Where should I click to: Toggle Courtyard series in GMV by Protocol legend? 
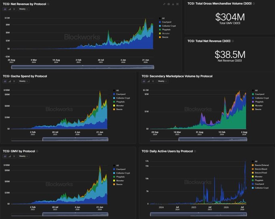point(119,169)
